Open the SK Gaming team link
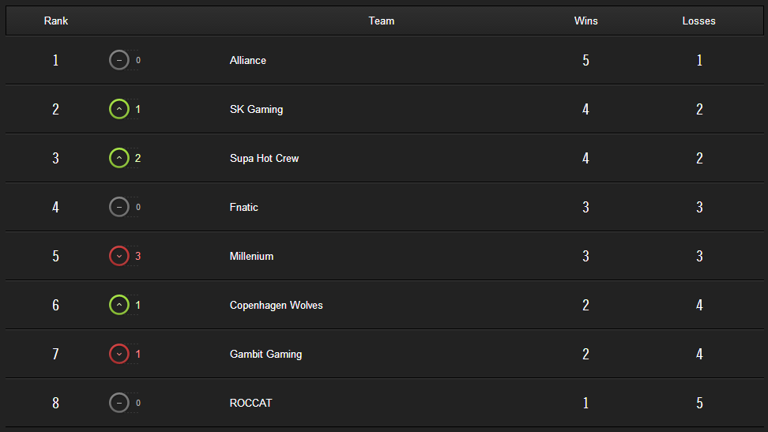This screenshot has height=432, width=768. (256, 109)
